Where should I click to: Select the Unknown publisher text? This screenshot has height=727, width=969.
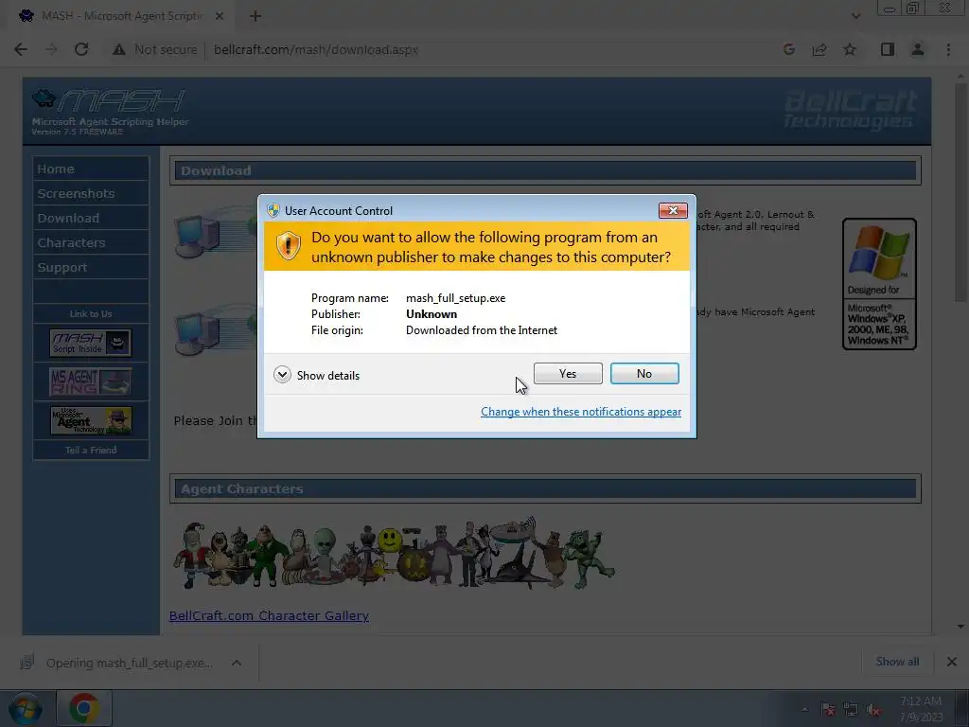pos(432,314)
